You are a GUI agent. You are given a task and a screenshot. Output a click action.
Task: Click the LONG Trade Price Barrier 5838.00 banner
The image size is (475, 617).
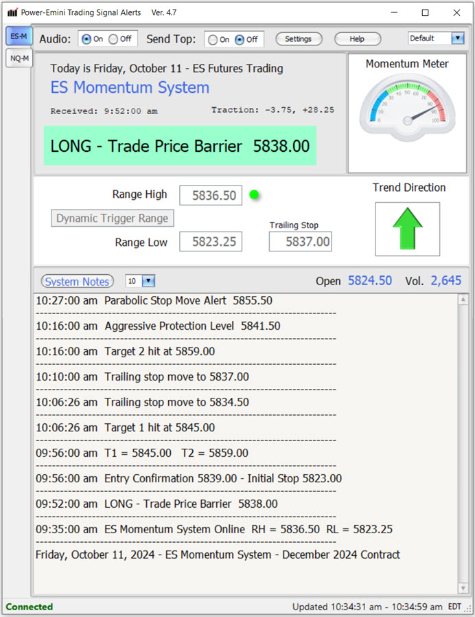180,146
